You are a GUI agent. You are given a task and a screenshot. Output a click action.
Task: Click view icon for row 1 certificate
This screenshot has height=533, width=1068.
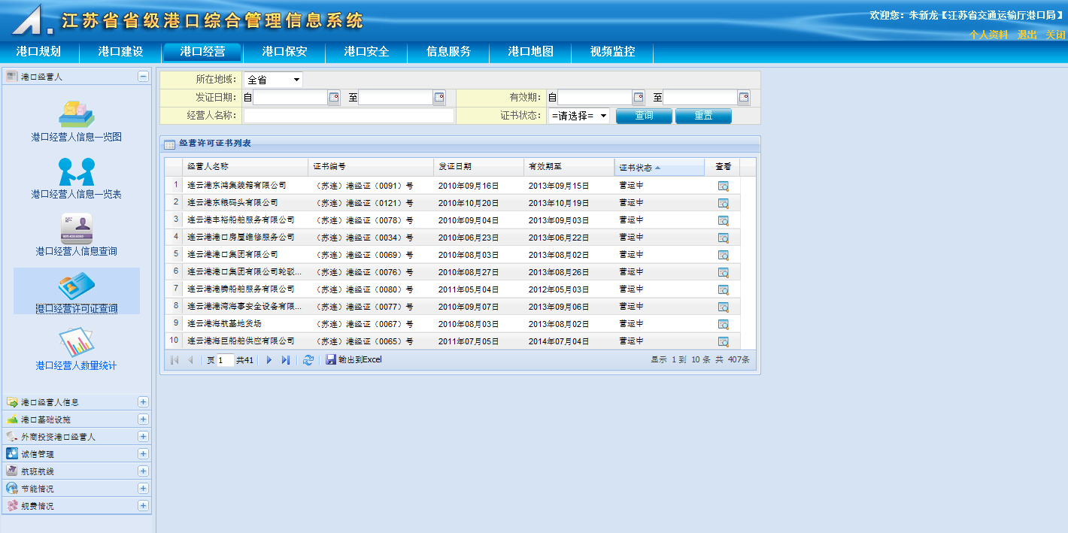723,186
